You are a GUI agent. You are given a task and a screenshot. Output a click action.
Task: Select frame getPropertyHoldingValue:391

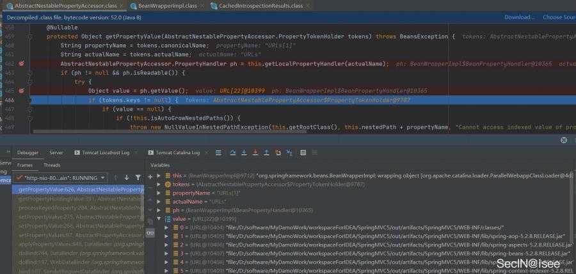click(x=78, y=198)
